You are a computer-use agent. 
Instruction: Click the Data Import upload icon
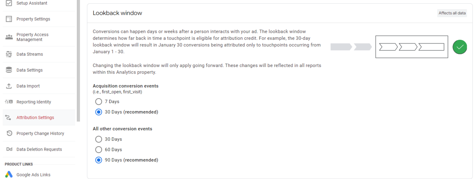pos(9,86)
